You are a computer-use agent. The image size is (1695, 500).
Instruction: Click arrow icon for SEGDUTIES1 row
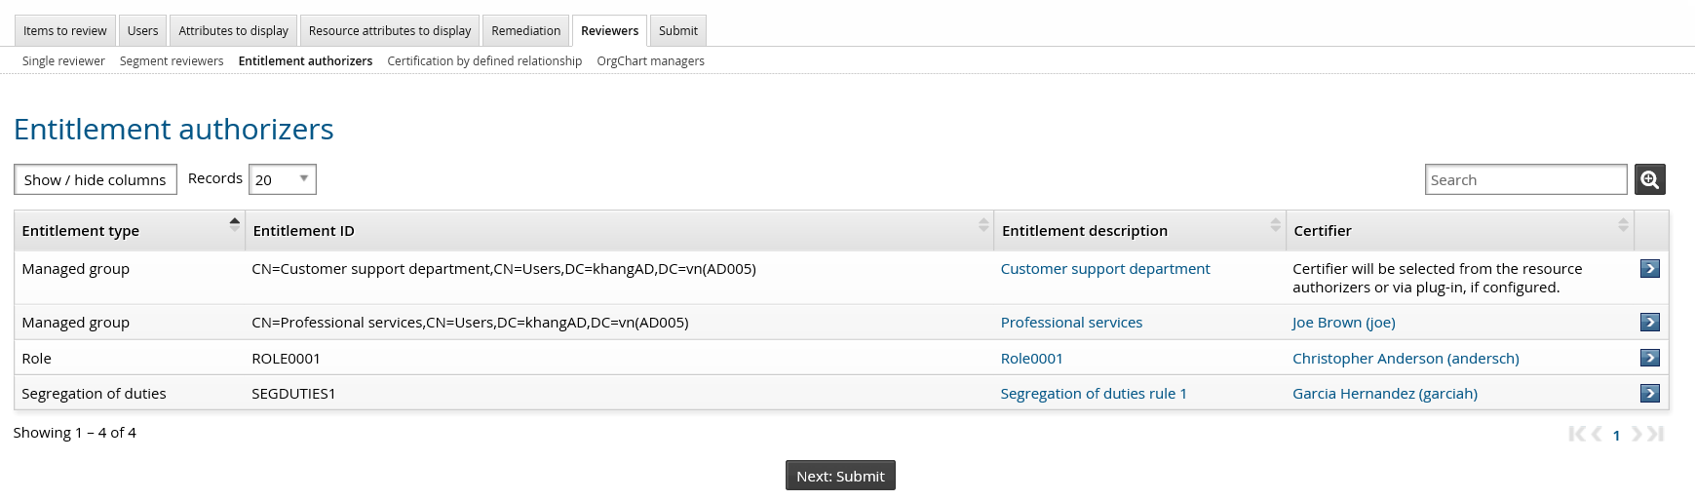[x=1649, y=394]
